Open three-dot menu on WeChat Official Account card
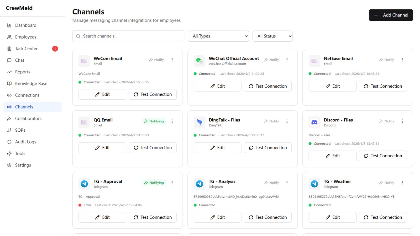The height and width of the screenshot is (236, 420). 287,60
